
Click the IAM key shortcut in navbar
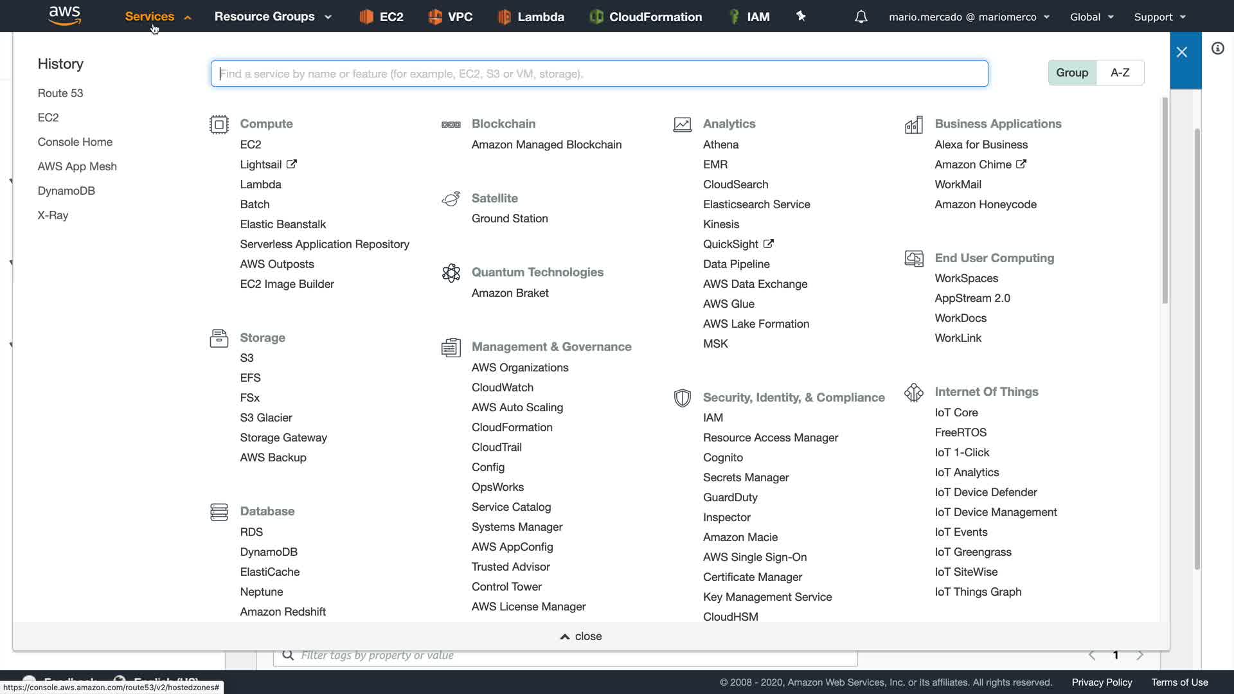735,17
